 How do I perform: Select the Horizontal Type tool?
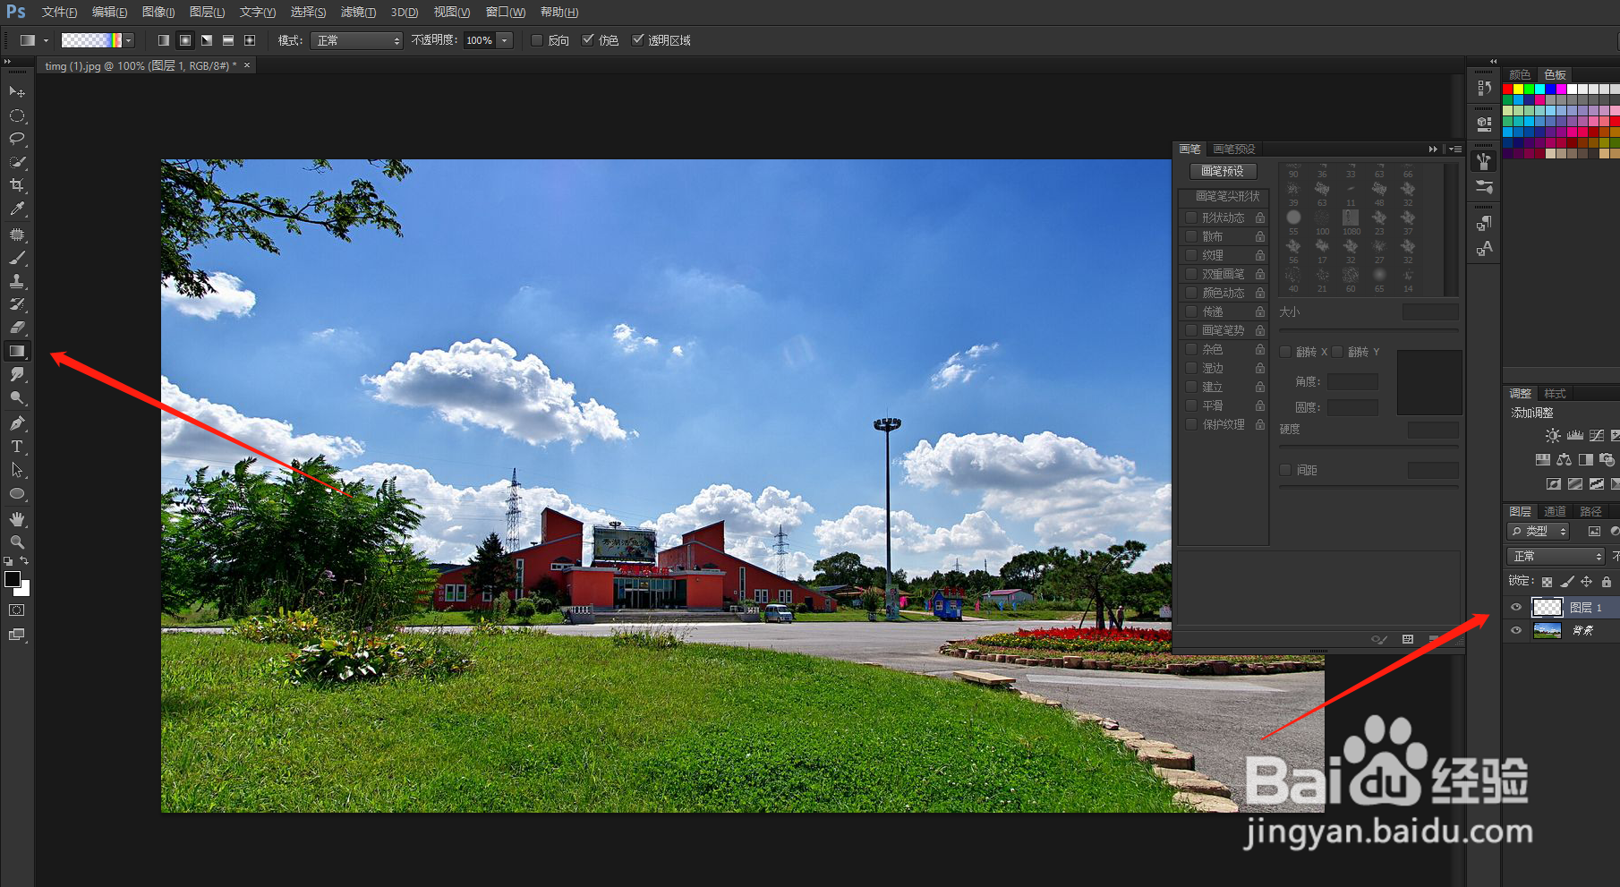point(17,447)
